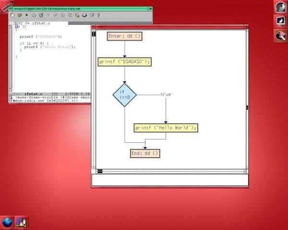Click the horizontal scrollbar under the flowchart
Screen dimensions: 288x230
click(173, 171)
